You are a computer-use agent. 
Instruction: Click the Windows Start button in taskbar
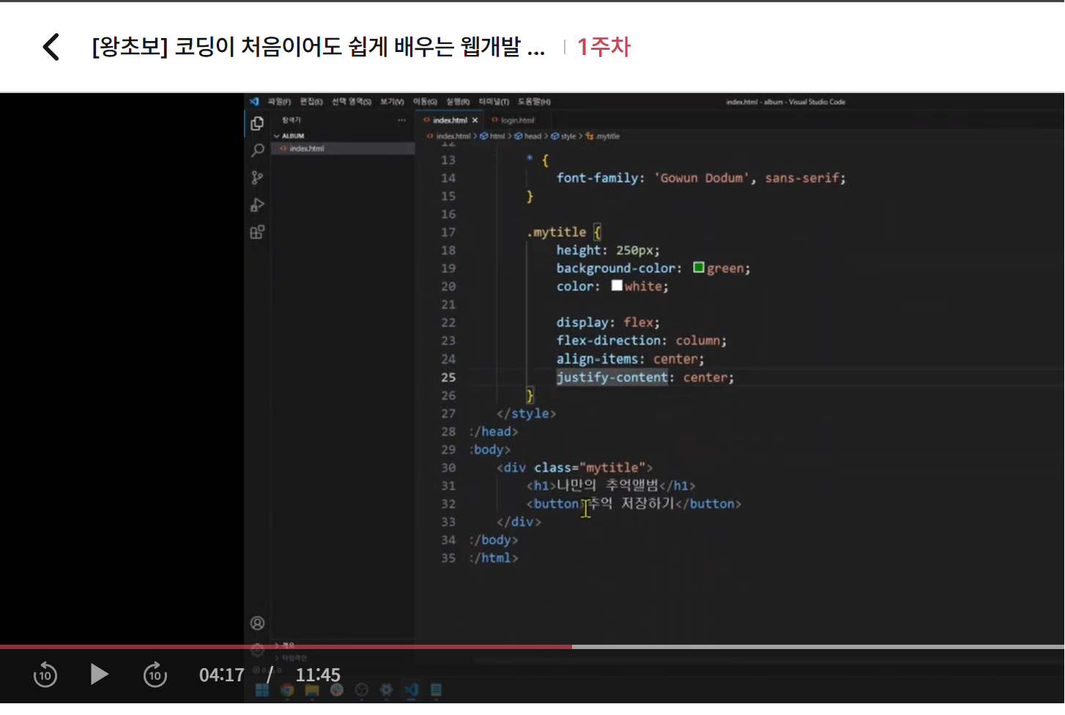(261, 690)
